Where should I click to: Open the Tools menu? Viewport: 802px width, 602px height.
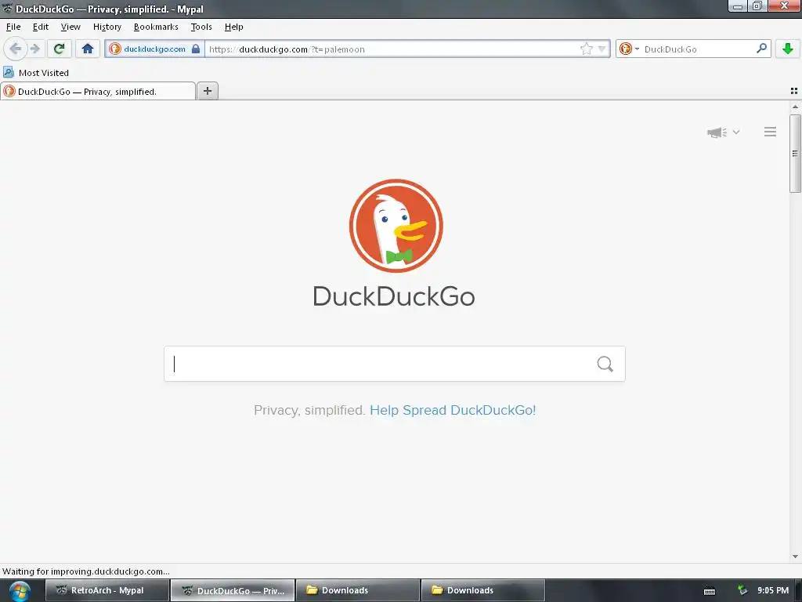(201, 27)
